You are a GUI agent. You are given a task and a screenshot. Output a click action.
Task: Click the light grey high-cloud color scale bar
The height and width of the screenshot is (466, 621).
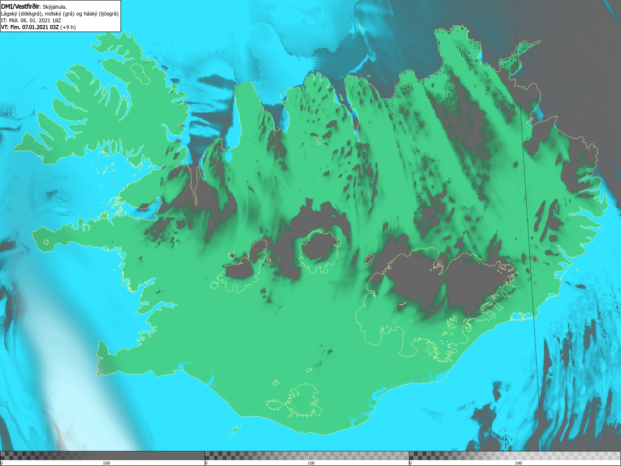coord(515,455)
